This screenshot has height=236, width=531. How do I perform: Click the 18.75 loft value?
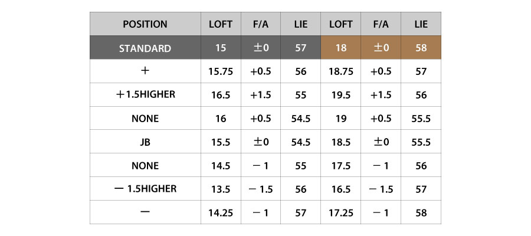(340, 71)
